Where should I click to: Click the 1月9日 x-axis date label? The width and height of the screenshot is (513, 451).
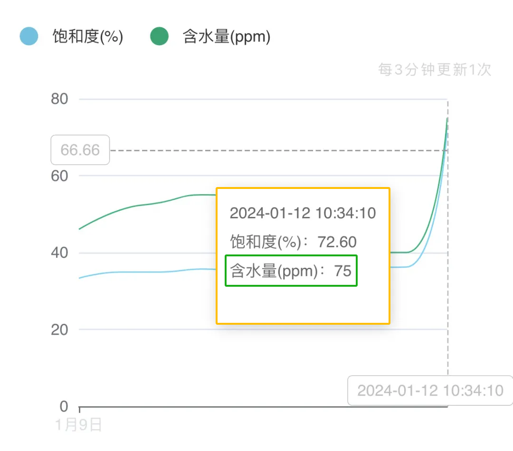(79, 424)
